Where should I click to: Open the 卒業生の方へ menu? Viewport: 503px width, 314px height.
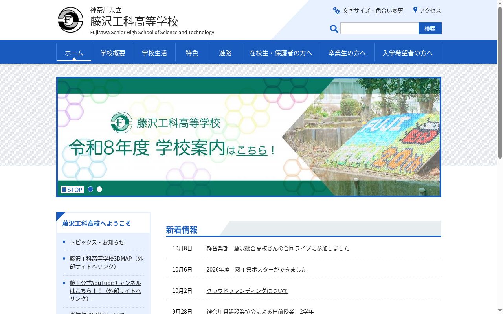point(347,53)
